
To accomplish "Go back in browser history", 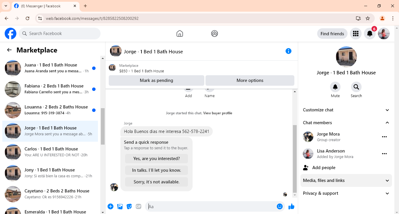I will pos(6,18).
